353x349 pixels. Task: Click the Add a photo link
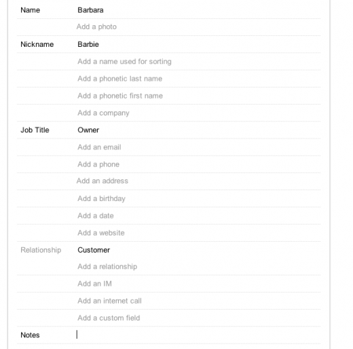click(x=96, y=26)
